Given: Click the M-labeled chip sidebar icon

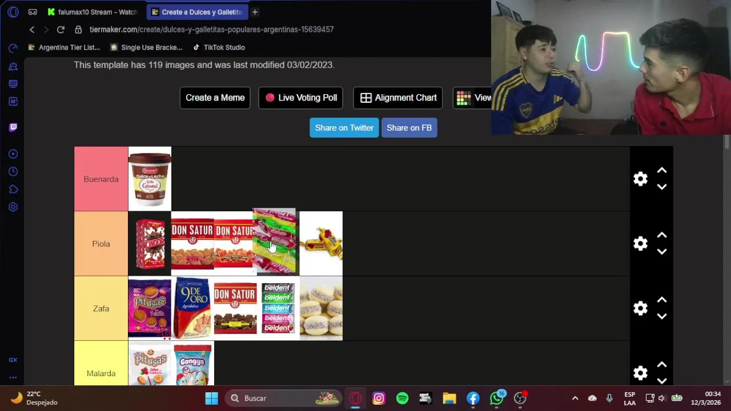Looking at the screenshot, I should (x=13, y=102).
